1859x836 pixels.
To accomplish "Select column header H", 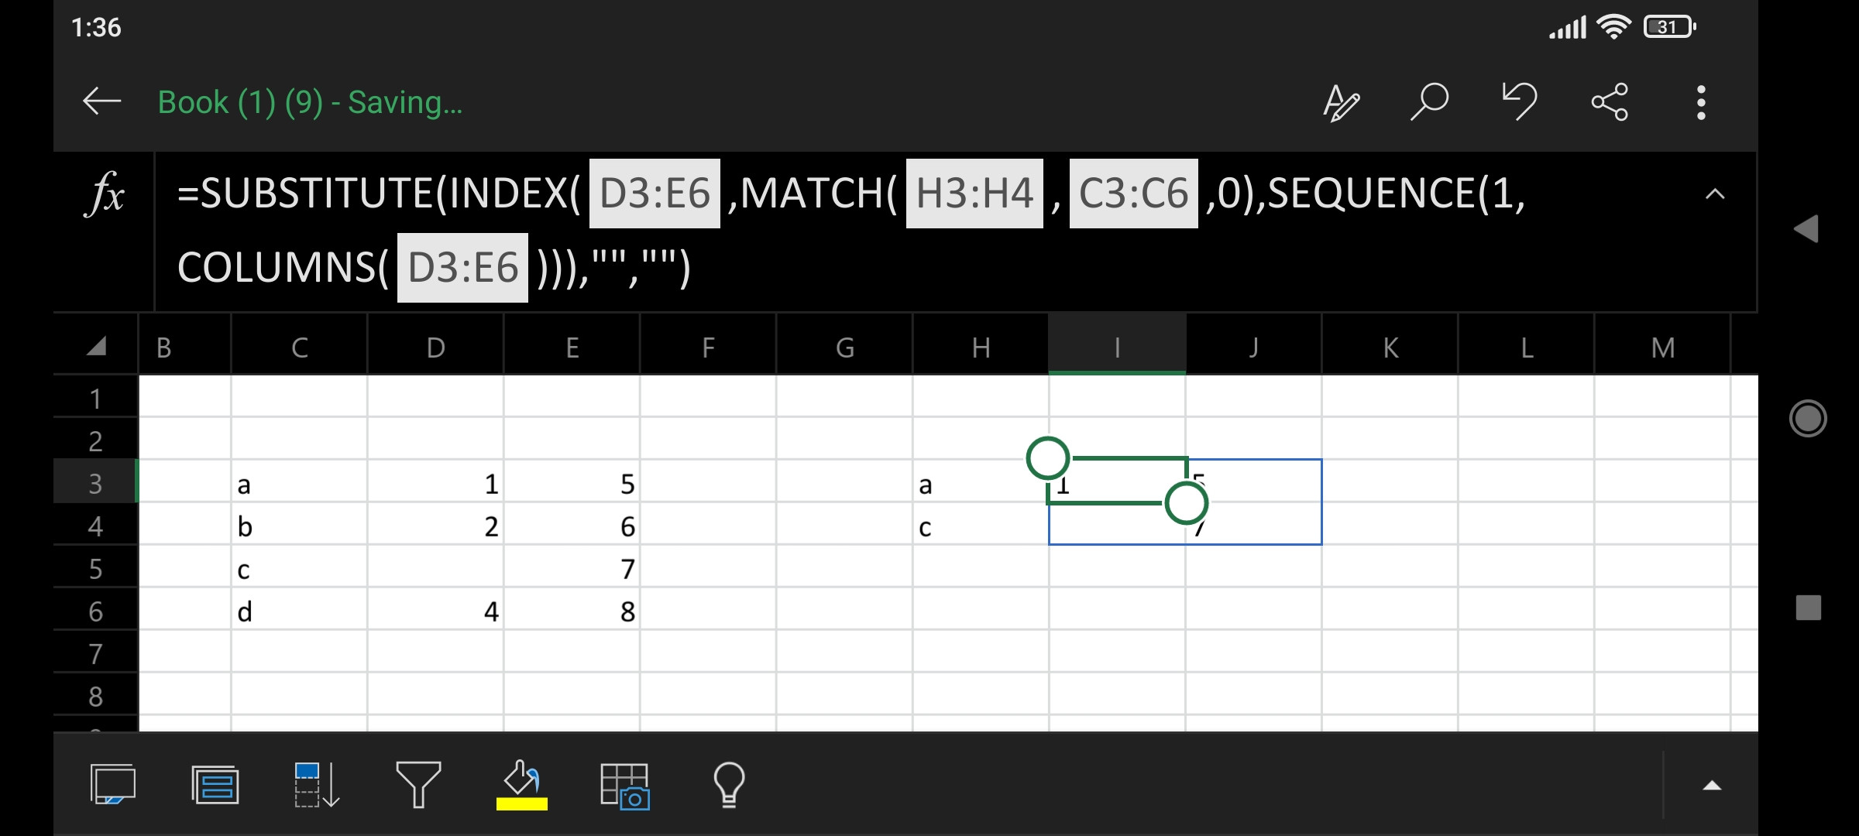I will coord(981,348).
